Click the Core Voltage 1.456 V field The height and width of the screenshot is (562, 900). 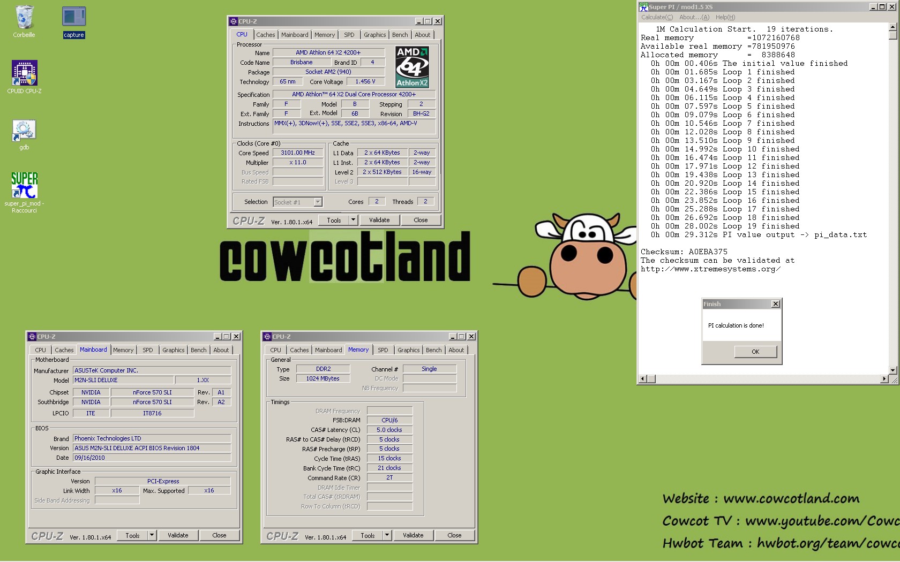[x=366, y=81]
